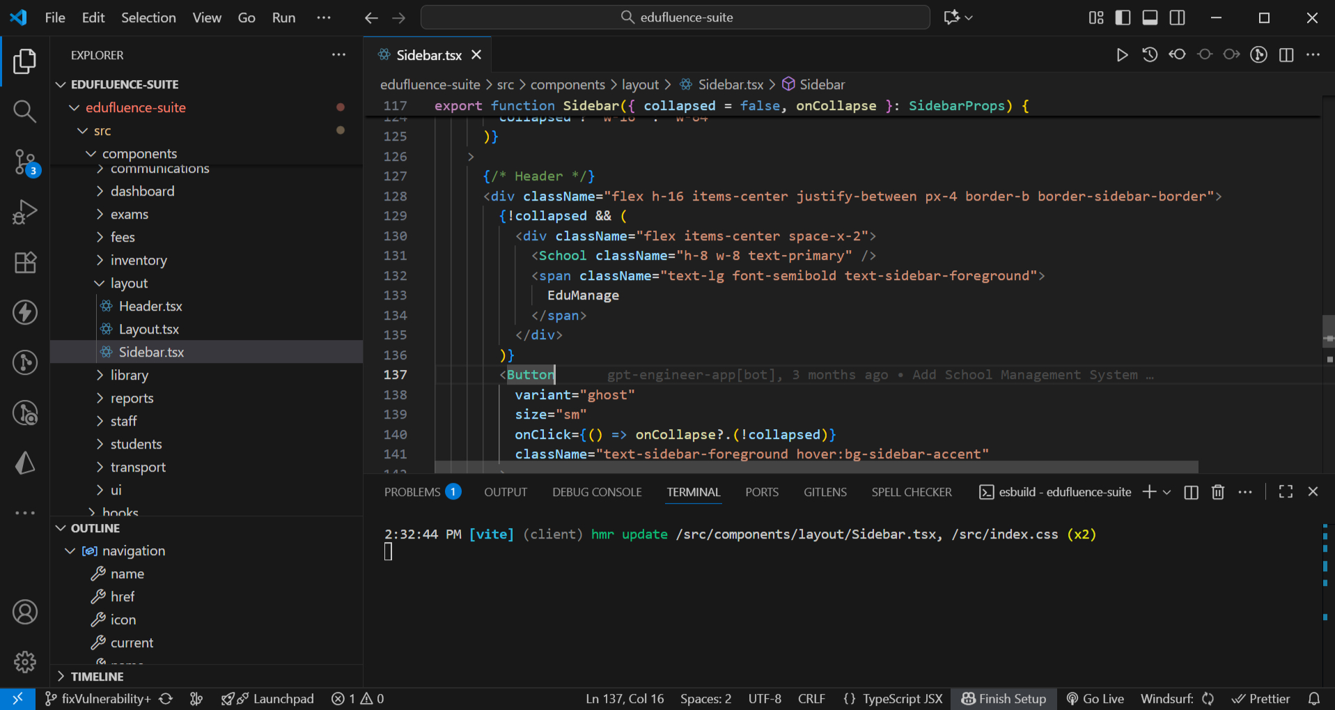Switch to the DEBUG CONSOLE tab

pyautogui.click(x=597, y=492)
